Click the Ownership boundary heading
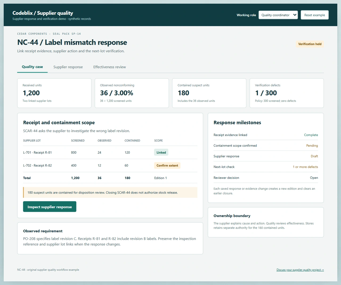Image resolution: width=341 pixels, height=285 pixels. pyautogui.click(x=232, y=216)
